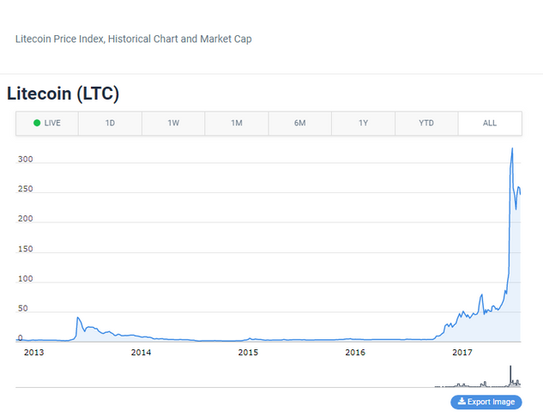This screenshot has height=412, width=543.
Task: Click the Litecoin Price Index title text
Action: point(133,39)
